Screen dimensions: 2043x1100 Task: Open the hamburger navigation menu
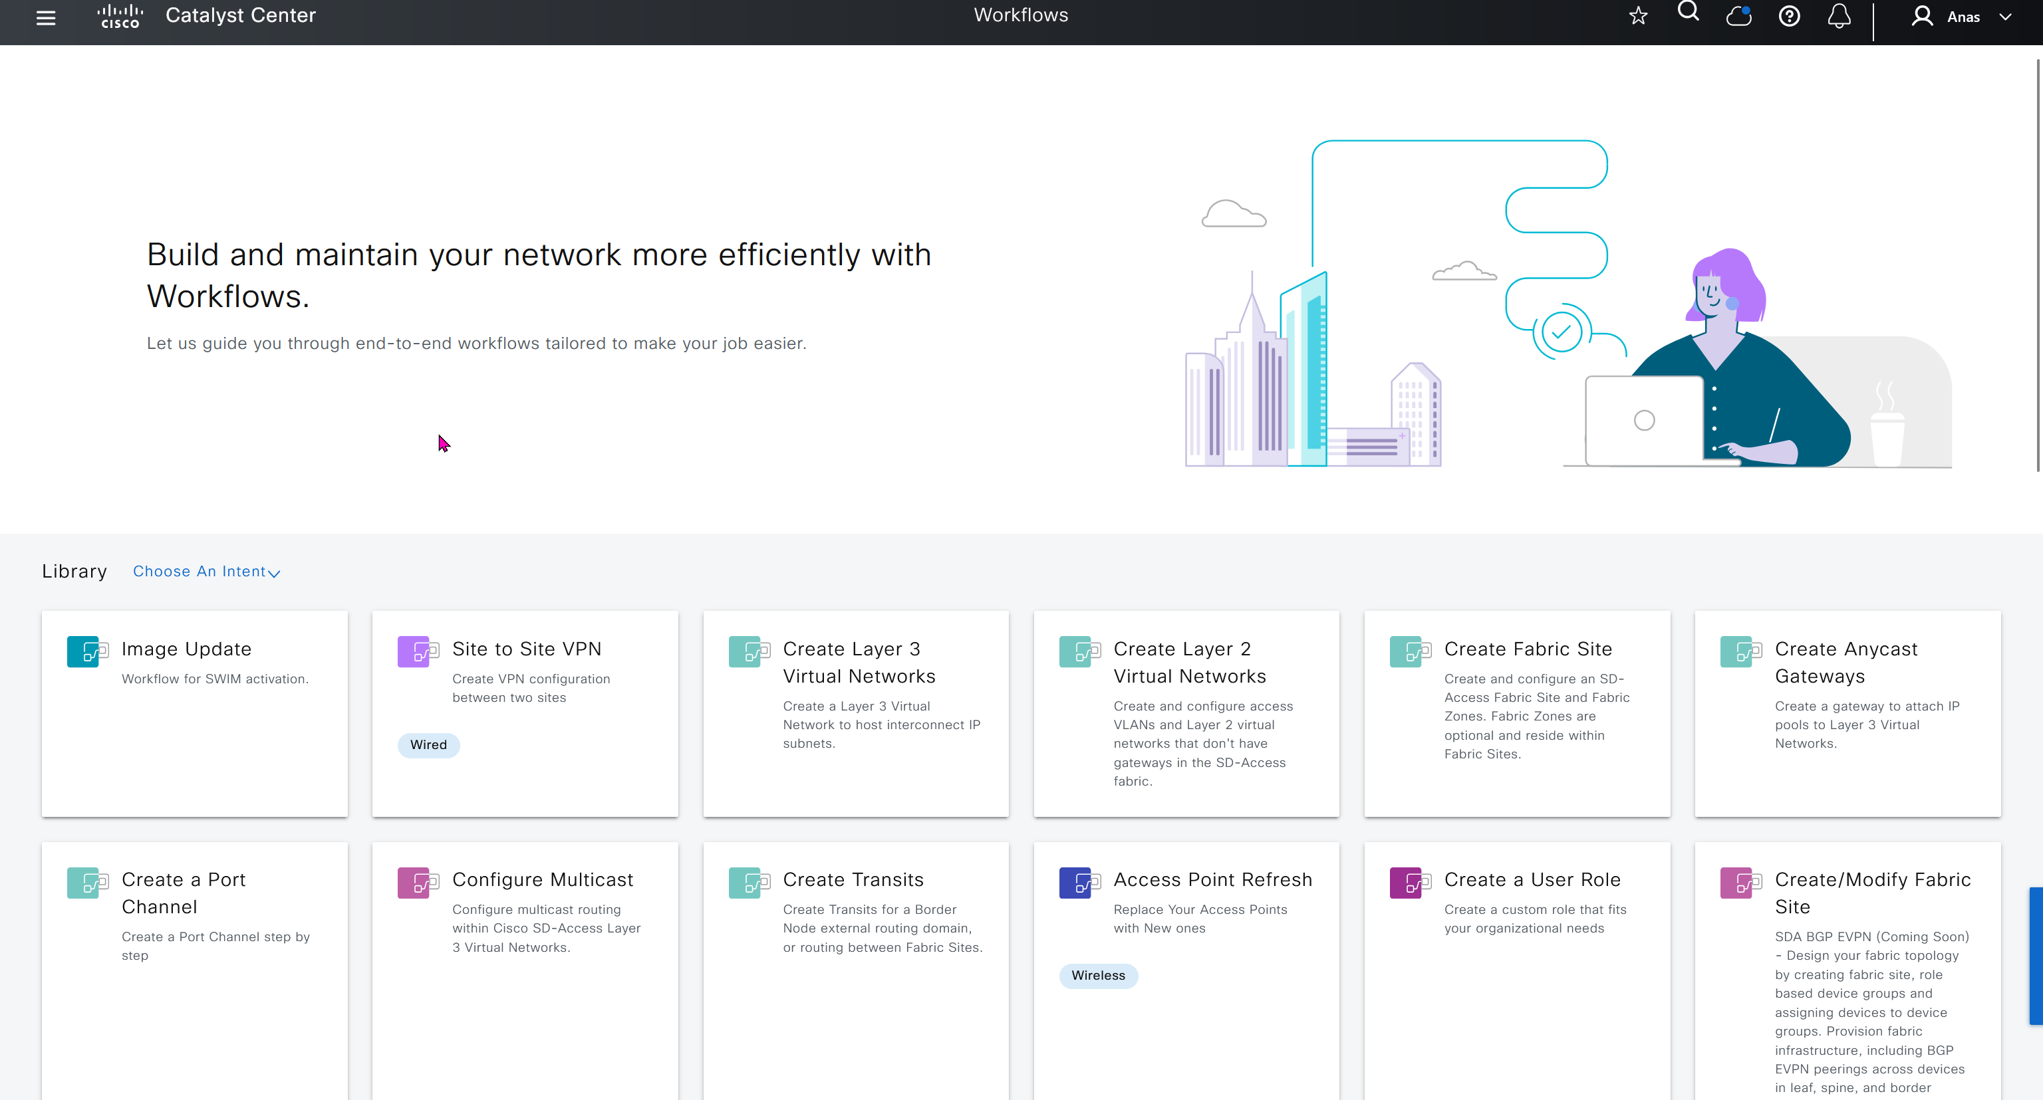point(46,17)
